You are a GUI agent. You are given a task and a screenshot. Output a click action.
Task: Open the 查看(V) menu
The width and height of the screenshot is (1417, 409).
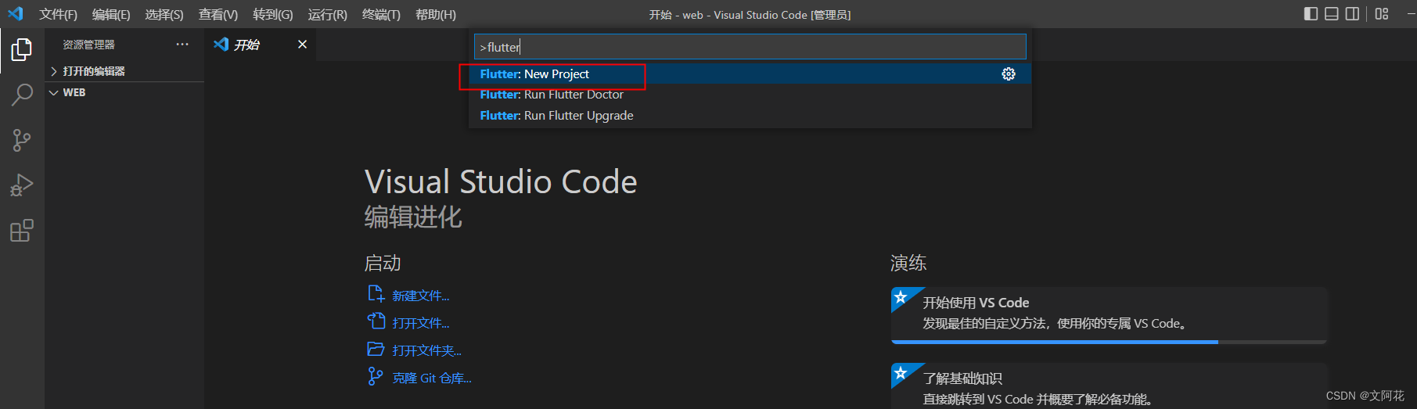218,15
